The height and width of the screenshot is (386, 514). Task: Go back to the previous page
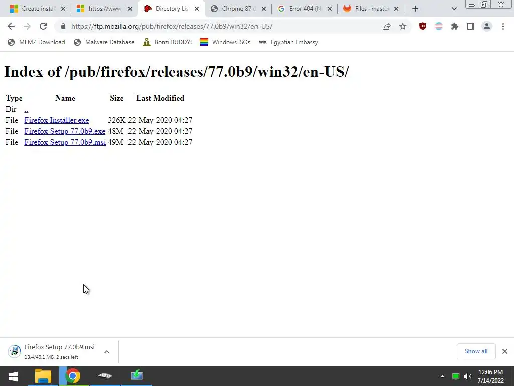pyautogui.click(x=11, y=26)
